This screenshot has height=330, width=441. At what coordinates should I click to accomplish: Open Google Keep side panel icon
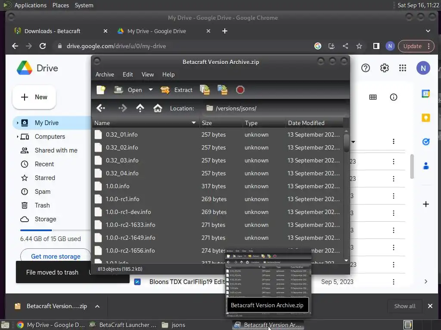(x=426, y=118)
